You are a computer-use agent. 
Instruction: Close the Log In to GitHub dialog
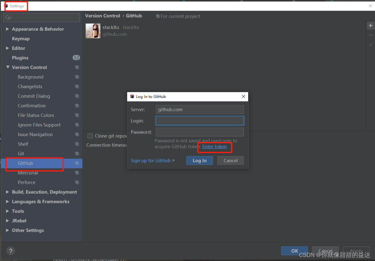click(244, 96)
